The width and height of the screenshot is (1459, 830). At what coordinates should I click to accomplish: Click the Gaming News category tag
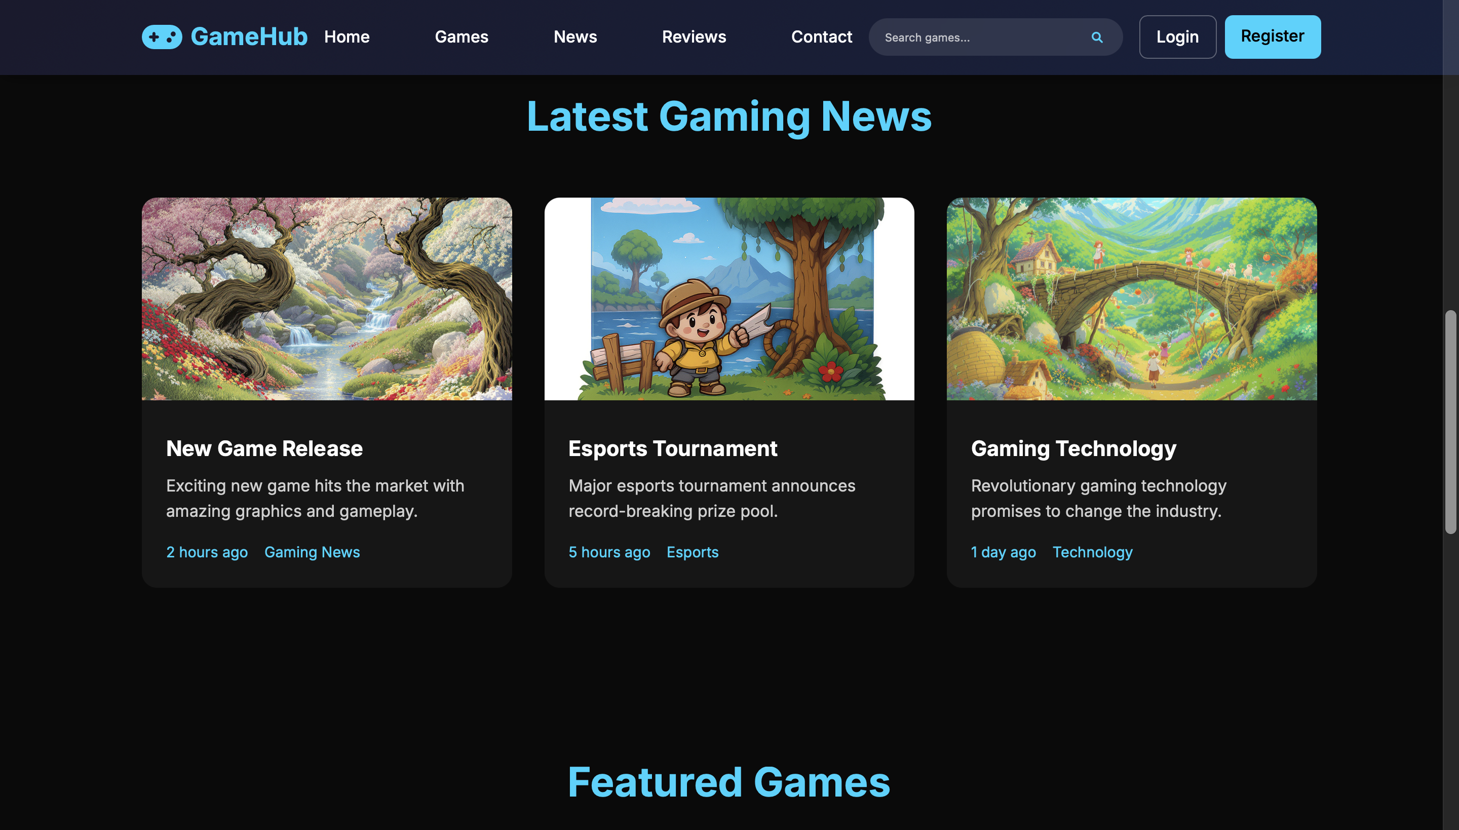click(312, 552)
